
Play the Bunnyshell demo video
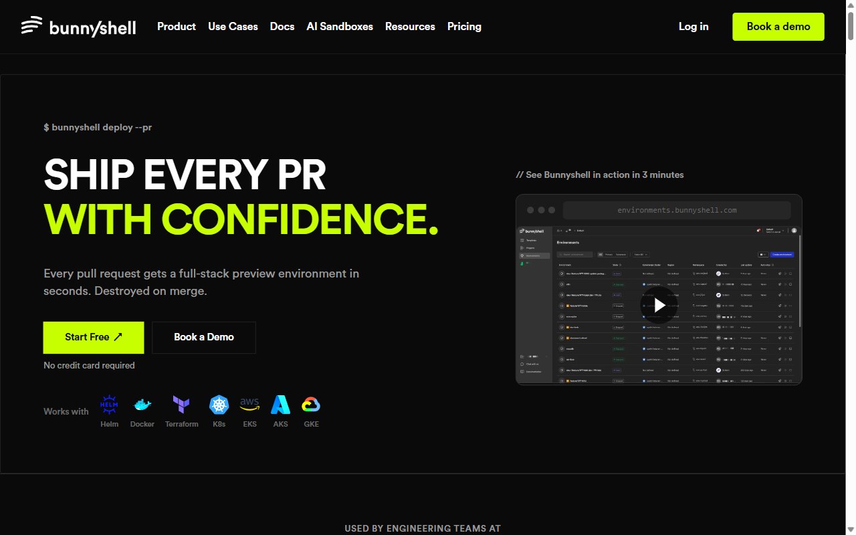659,305
